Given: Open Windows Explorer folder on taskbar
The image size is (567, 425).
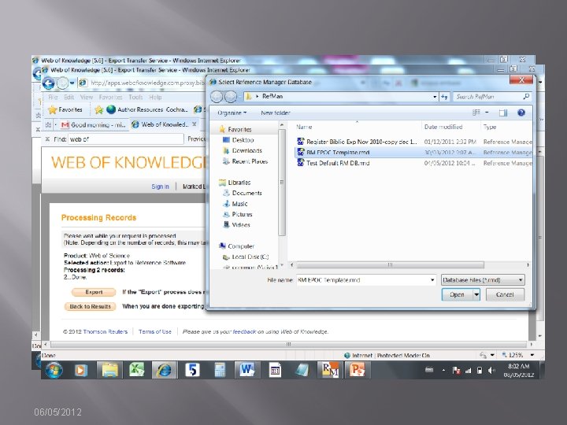Looking at the screenshot, I should click(110, 370).
